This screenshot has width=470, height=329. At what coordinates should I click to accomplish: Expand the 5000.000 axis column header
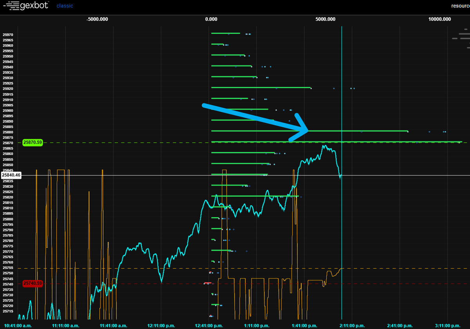coord(325,19)
